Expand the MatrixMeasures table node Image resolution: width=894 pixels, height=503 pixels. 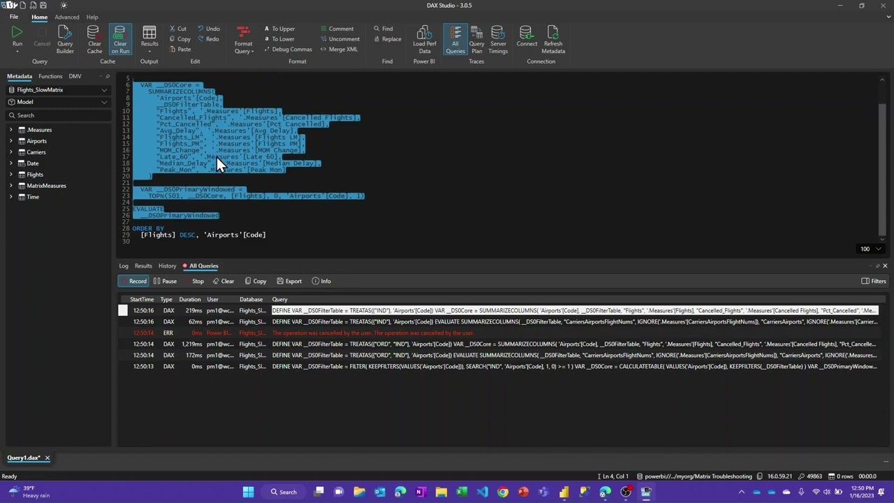[10, 186]
